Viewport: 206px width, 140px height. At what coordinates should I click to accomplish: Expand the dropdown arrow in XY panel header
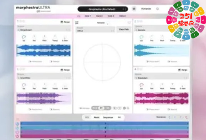click(x=107, y=24)
